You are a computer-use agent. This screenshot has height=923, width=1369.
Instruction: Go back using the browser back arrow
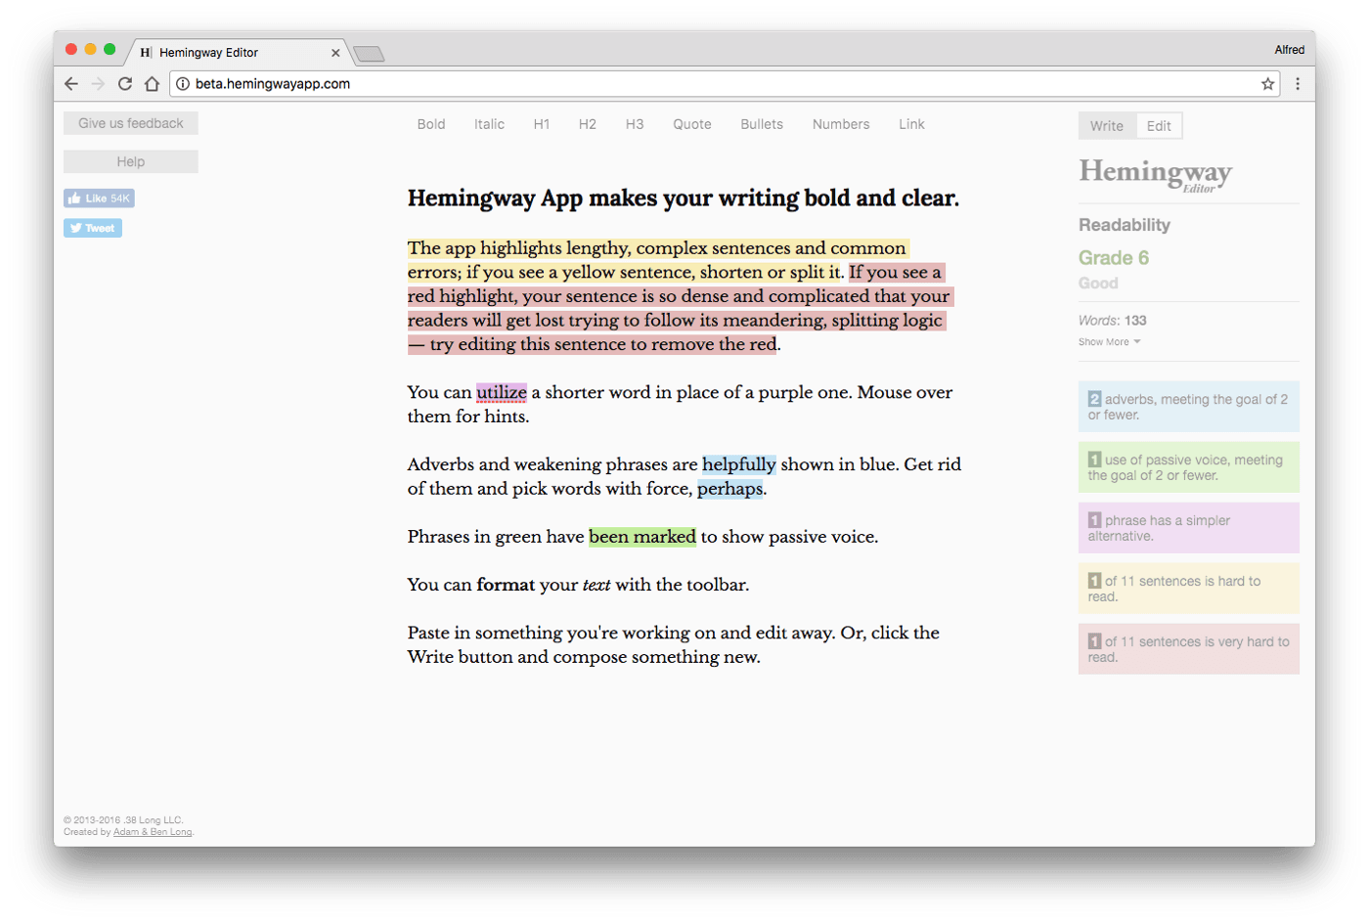click(x=71, y=84)
